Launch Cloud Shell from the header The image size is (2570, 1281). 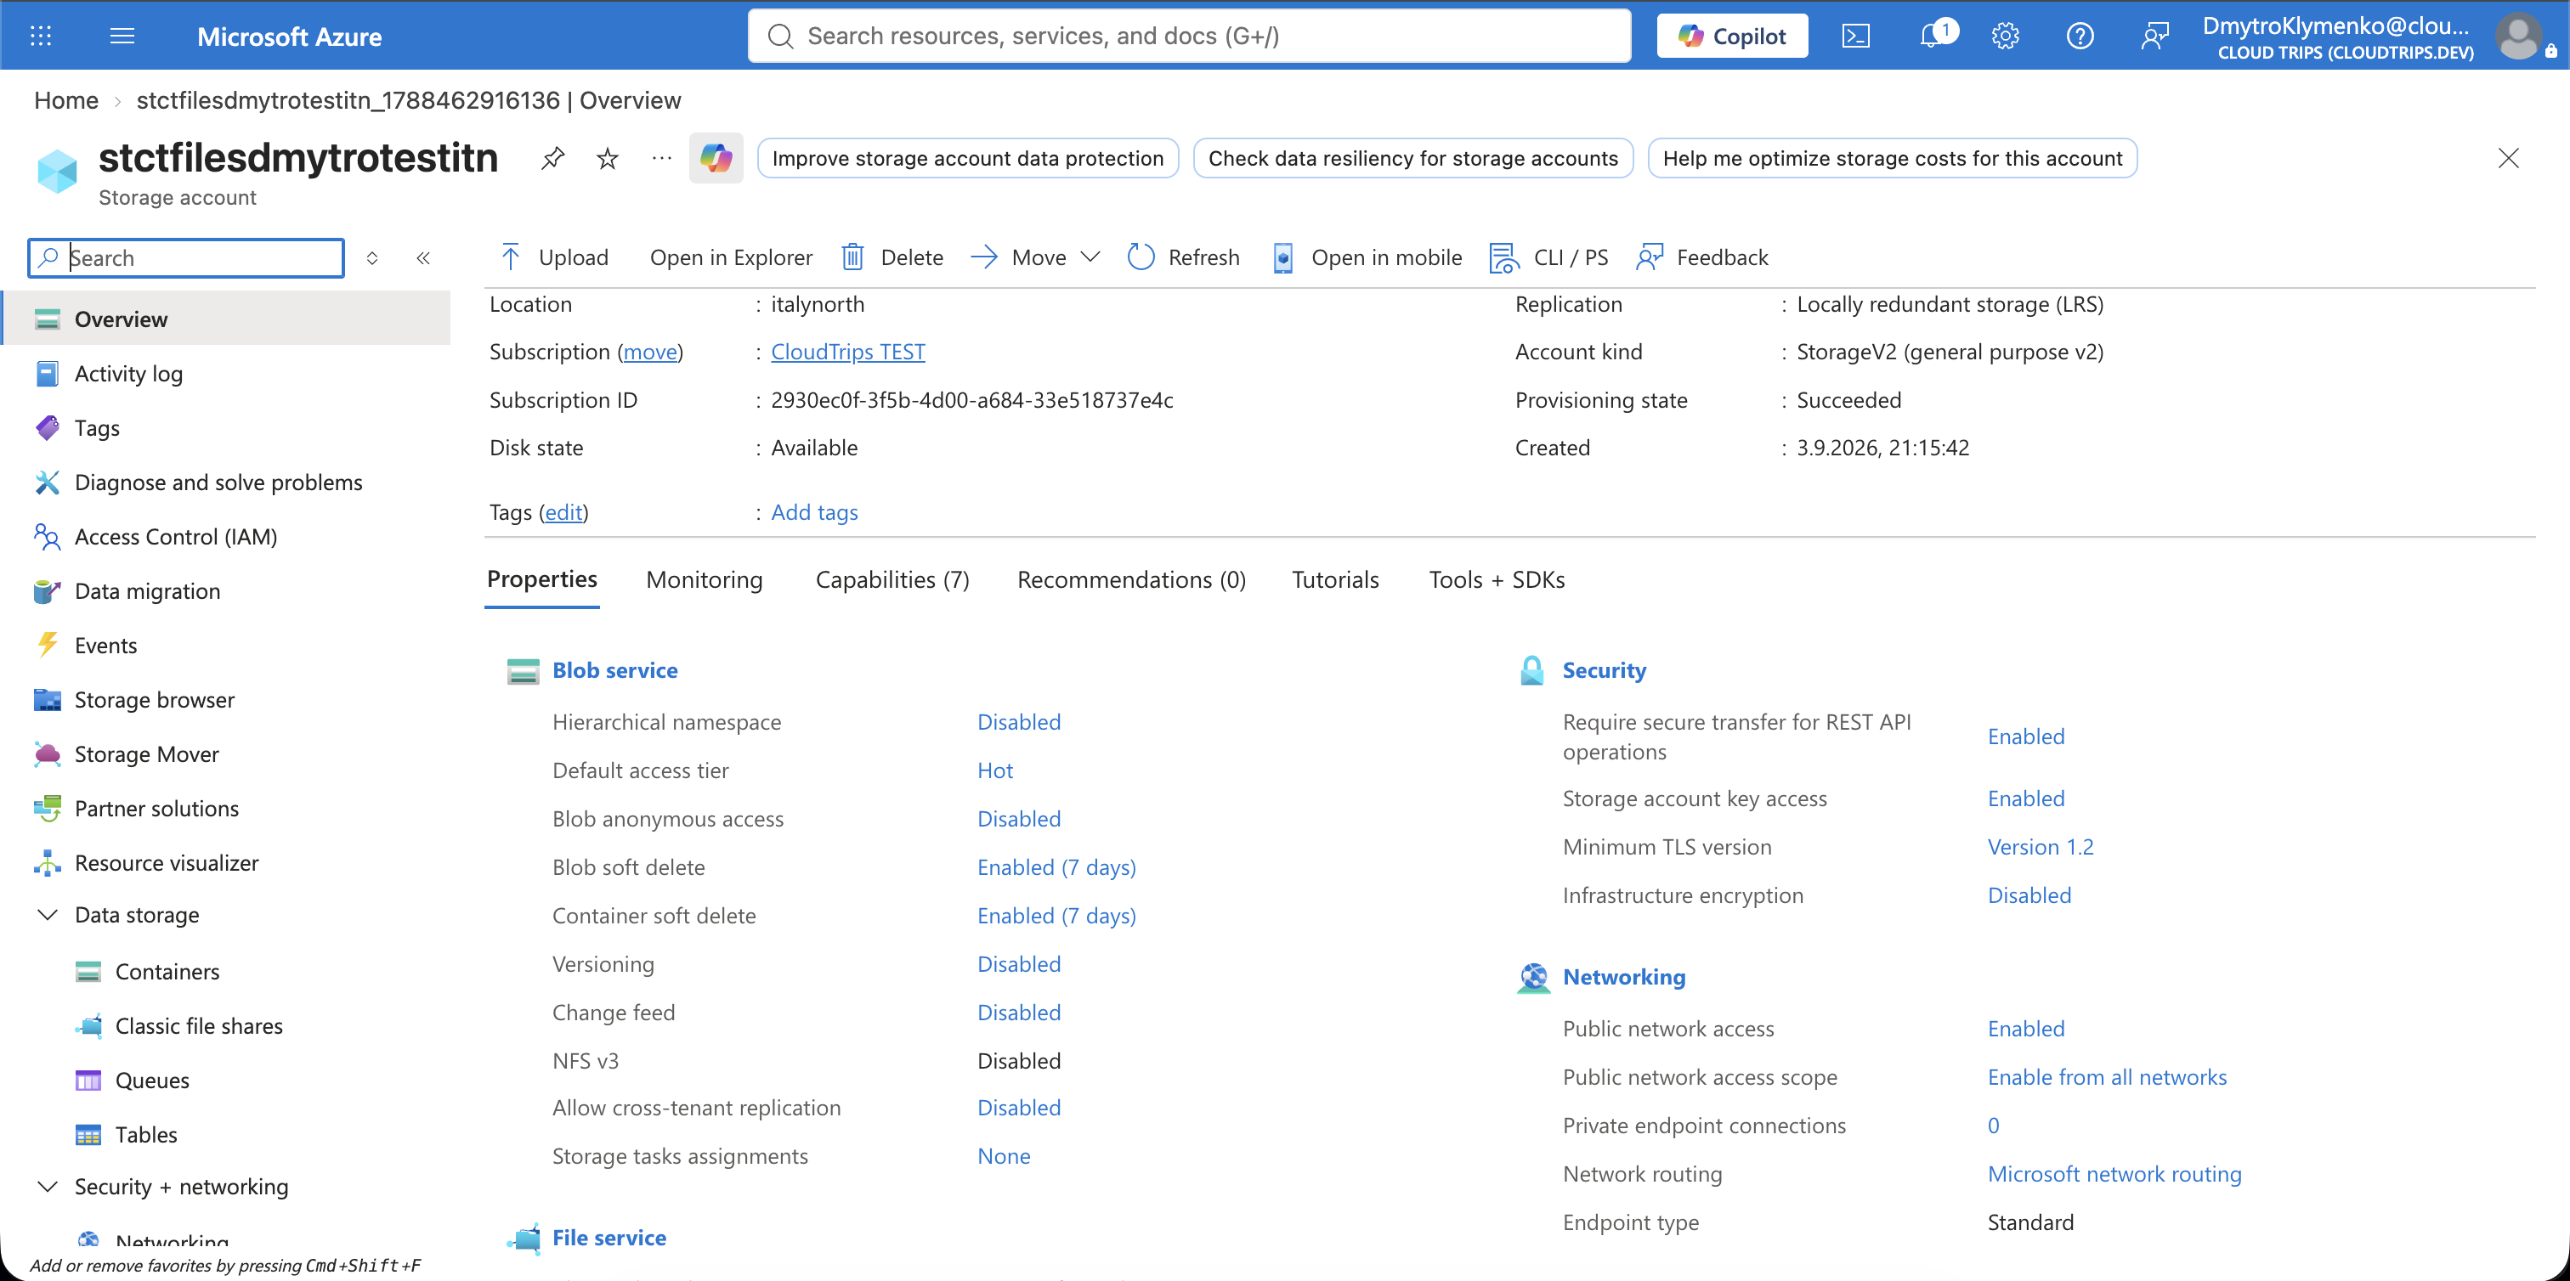(1855, 36)
